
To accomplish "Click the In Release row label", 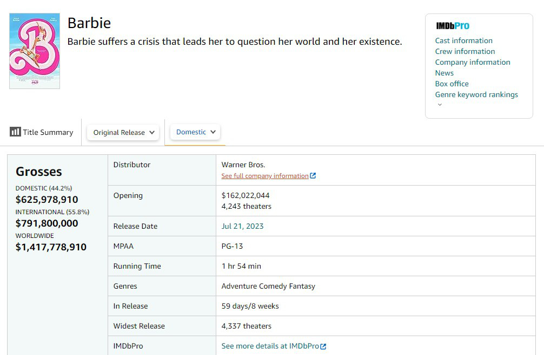I will tap(130, 306).
